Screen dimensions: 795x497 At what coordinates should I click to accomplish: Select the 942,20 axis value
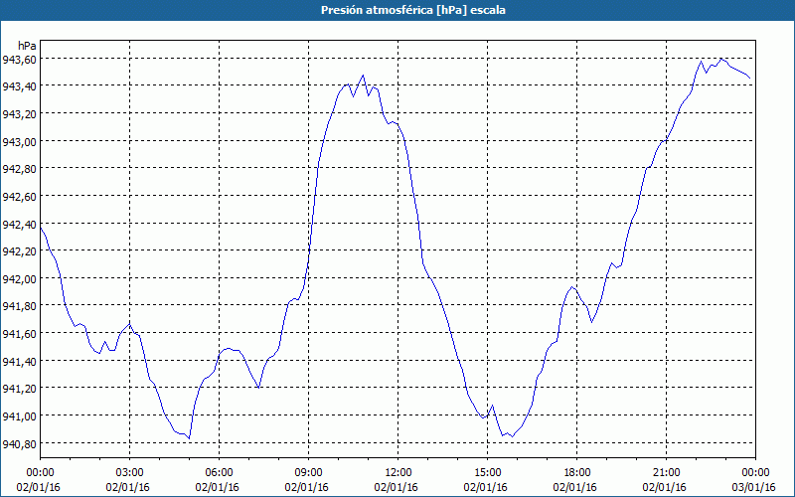click(x=19, y=251)
